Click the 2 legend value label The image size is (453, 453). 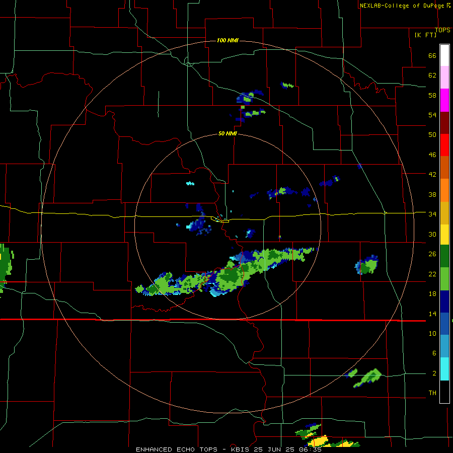pyautogui.click(x=434, y=373)
